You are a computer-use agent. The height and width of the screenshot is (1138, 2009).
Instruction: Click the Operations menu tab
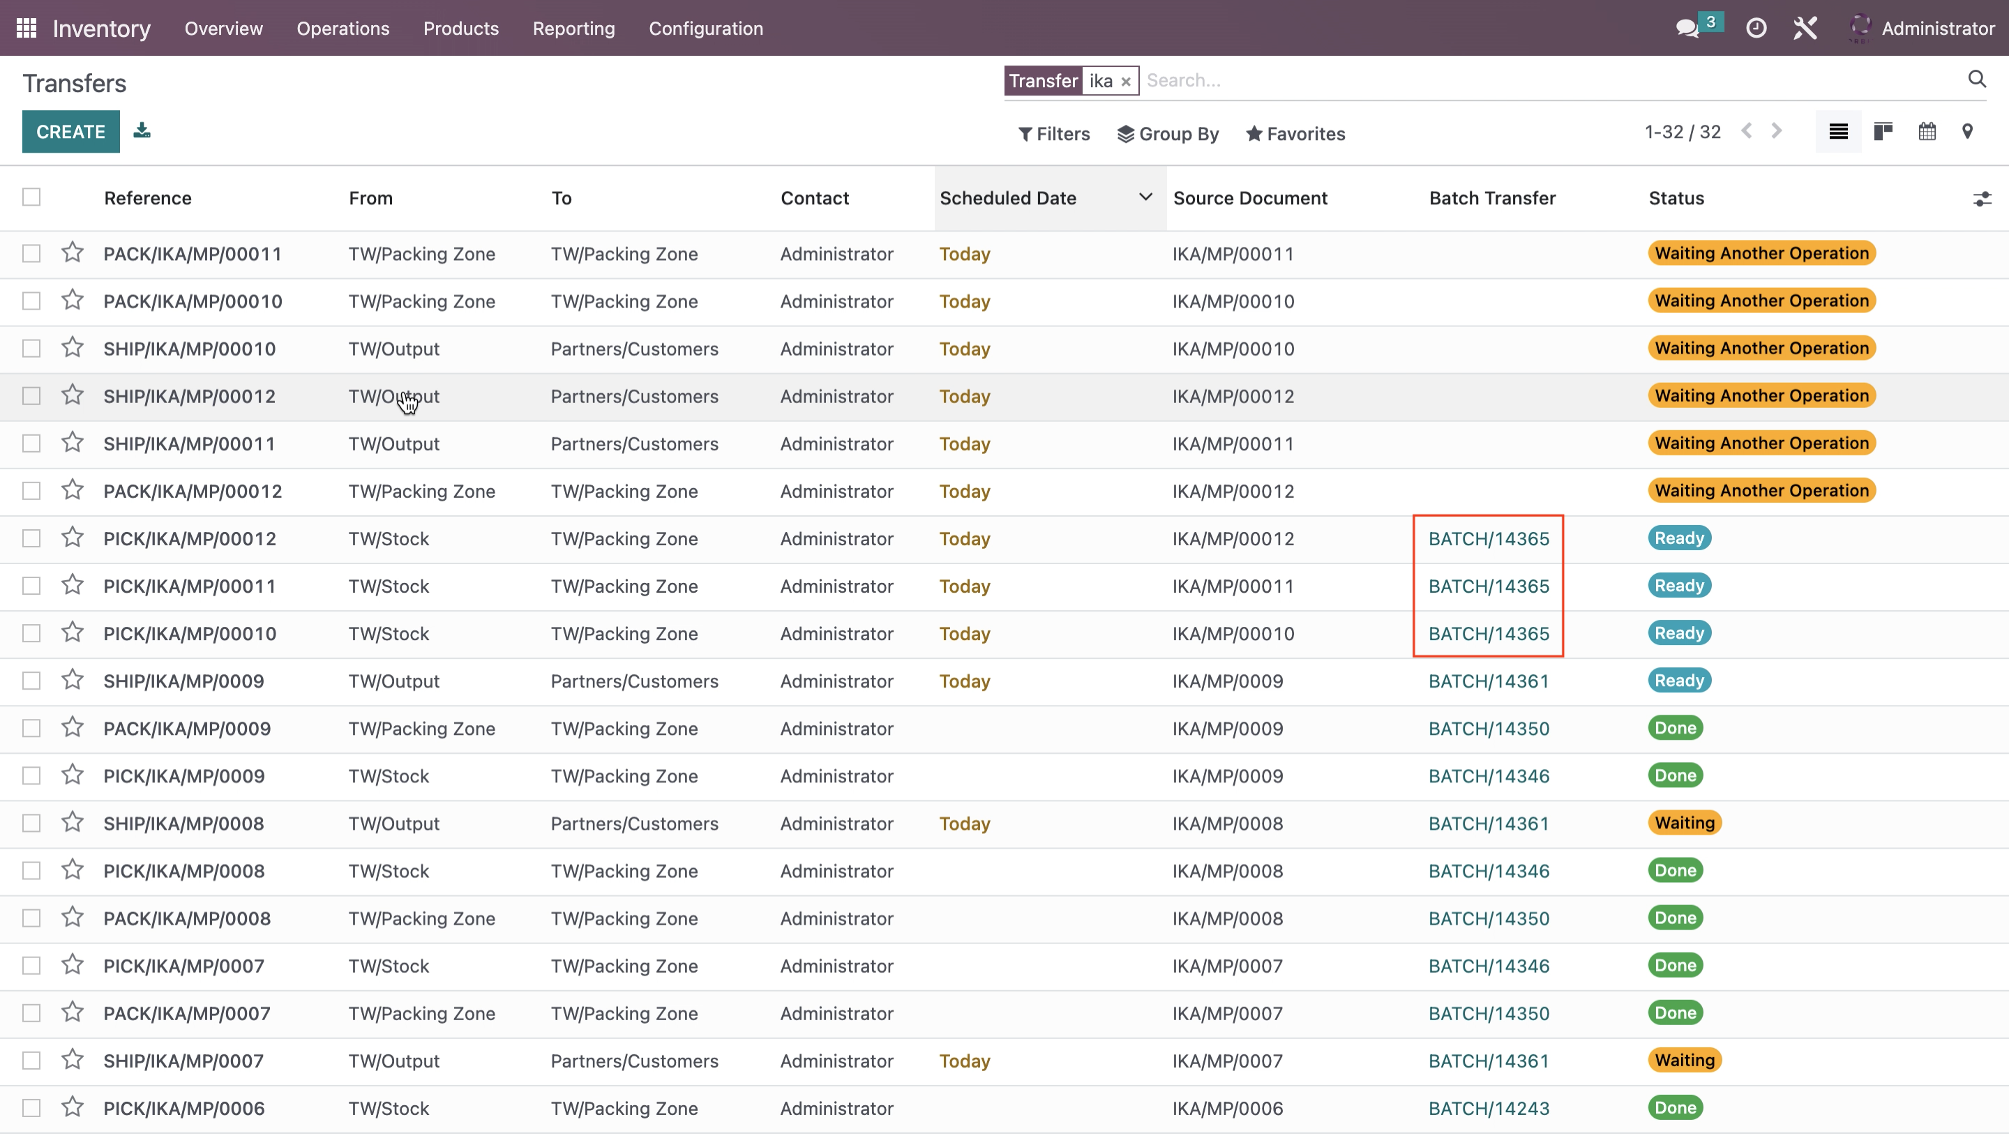[x=343, y=28]
